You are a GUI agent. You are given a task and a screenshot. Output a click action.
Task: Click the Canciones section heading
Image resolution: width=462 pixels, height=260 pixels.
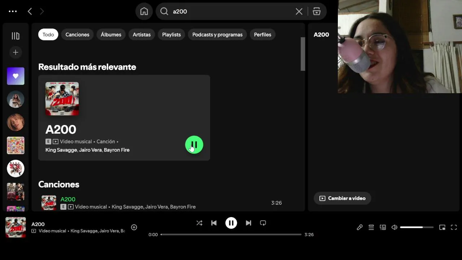(x=58, y=185)
